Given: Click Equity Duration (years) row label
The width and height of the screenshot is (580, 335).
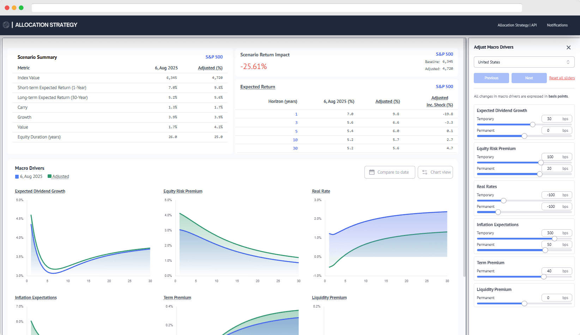Looking at the screenshot, I should pyautogui.click(x=39, y=137).
